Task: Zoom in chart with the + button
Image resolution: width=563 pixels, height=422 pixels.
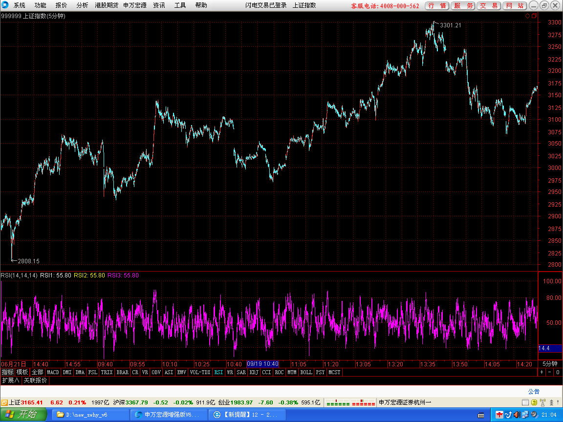Action: (x=542, y=372)
